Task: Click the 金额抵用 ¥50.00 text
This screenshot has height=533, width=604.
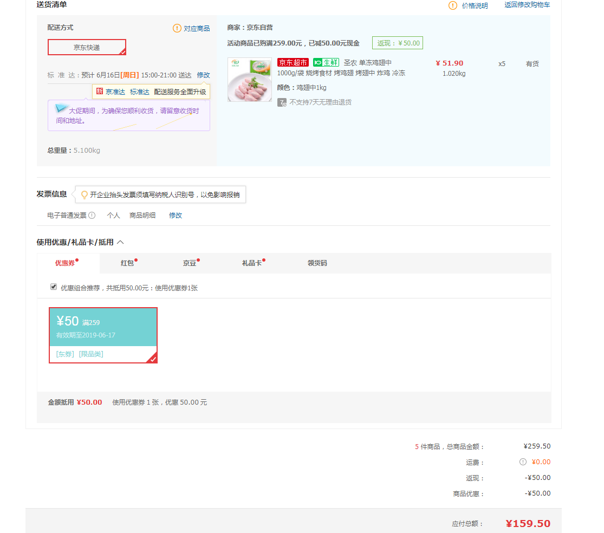Action: coord(75,402)
